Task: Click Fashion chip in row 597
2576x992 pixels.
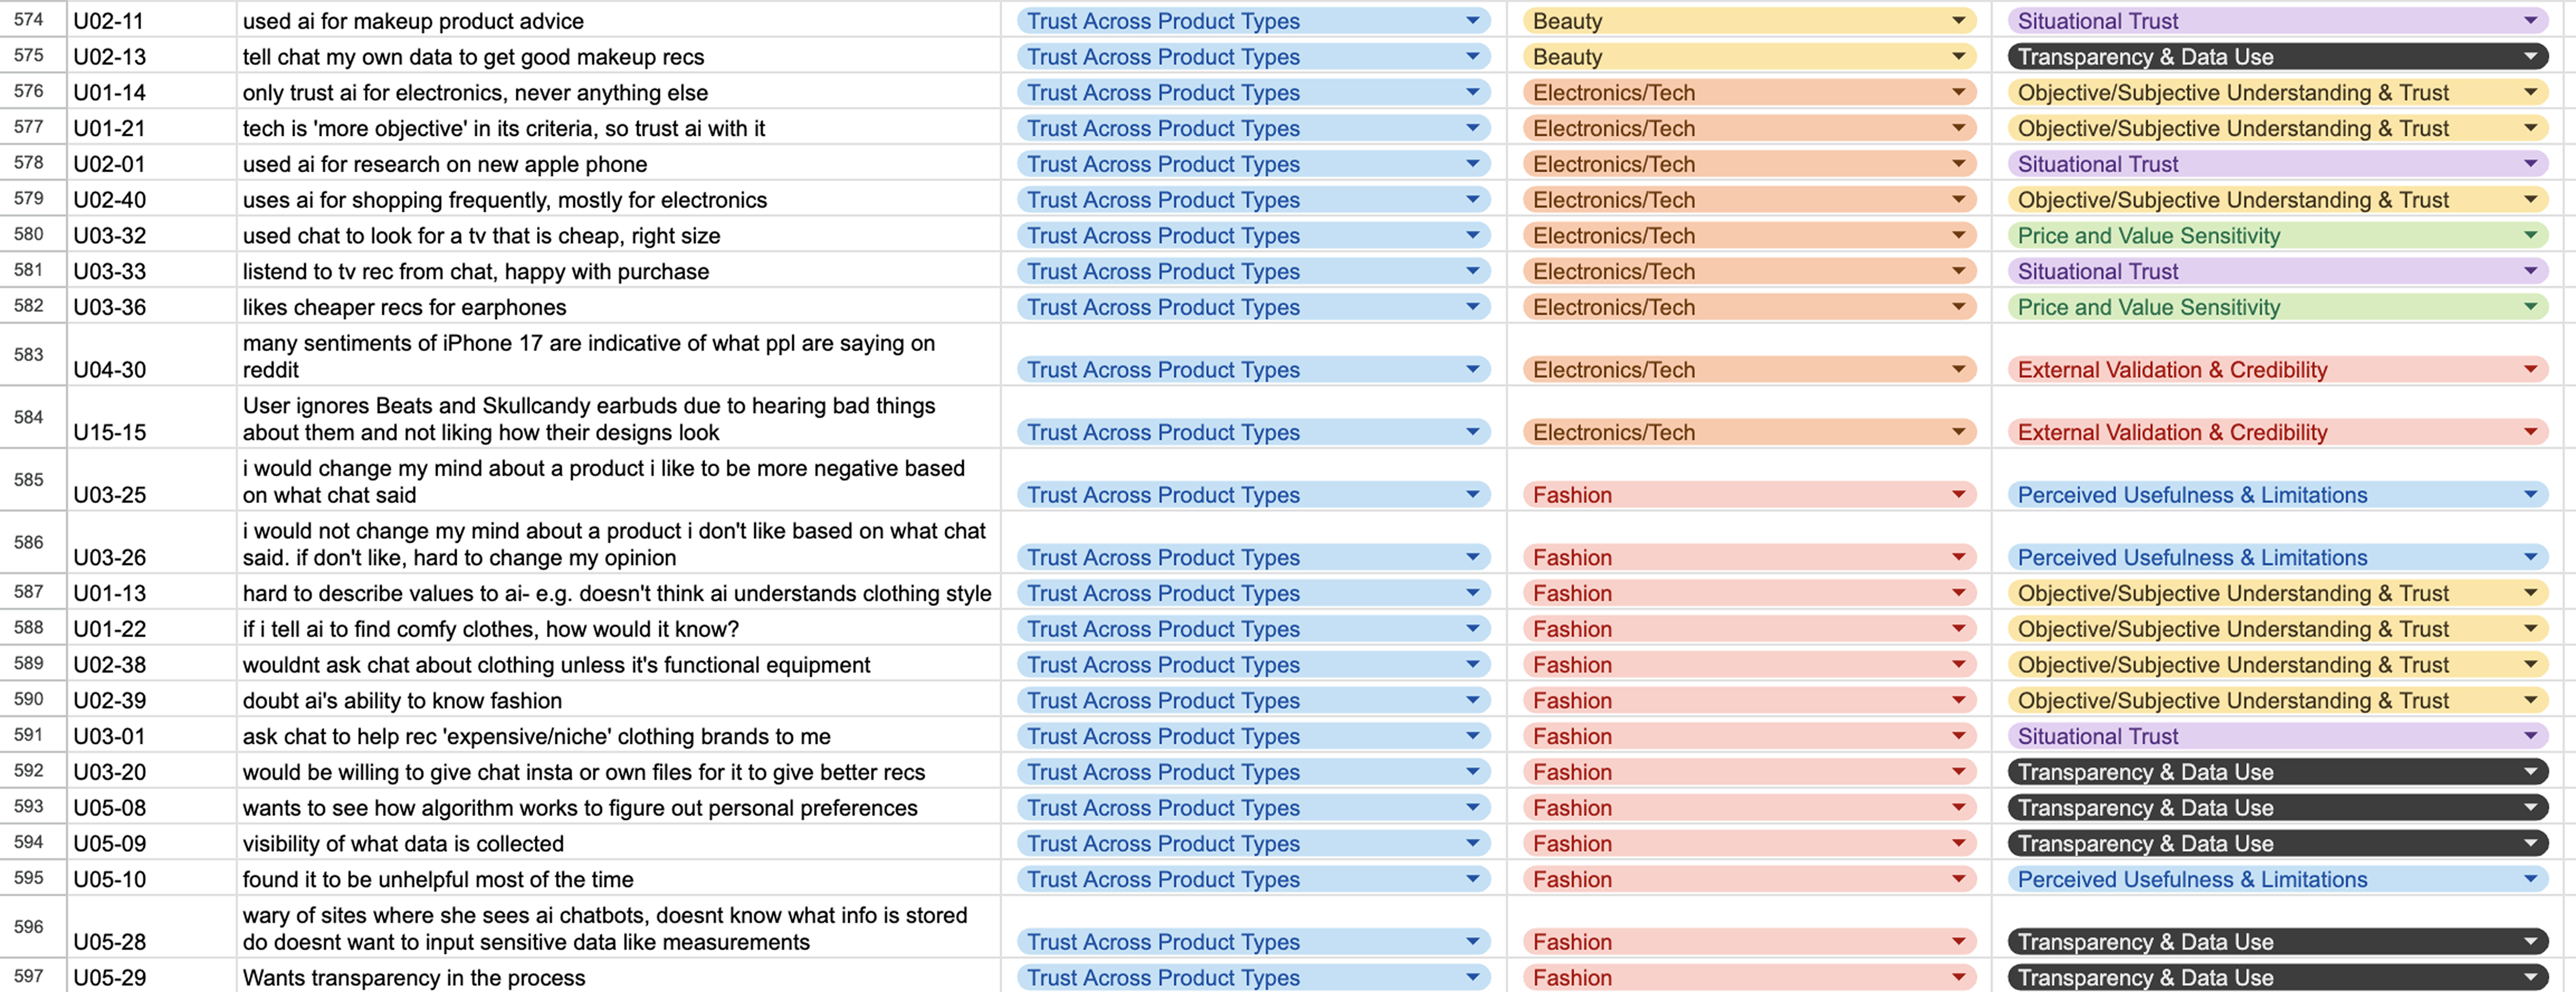Action: point(1572,978)
